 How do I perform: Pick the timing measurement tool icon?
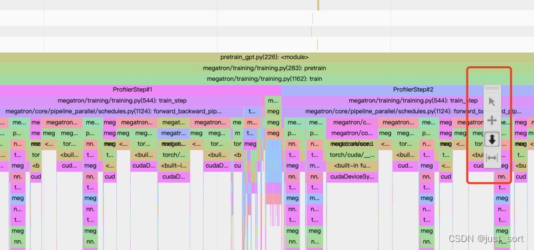pos(492,158)
